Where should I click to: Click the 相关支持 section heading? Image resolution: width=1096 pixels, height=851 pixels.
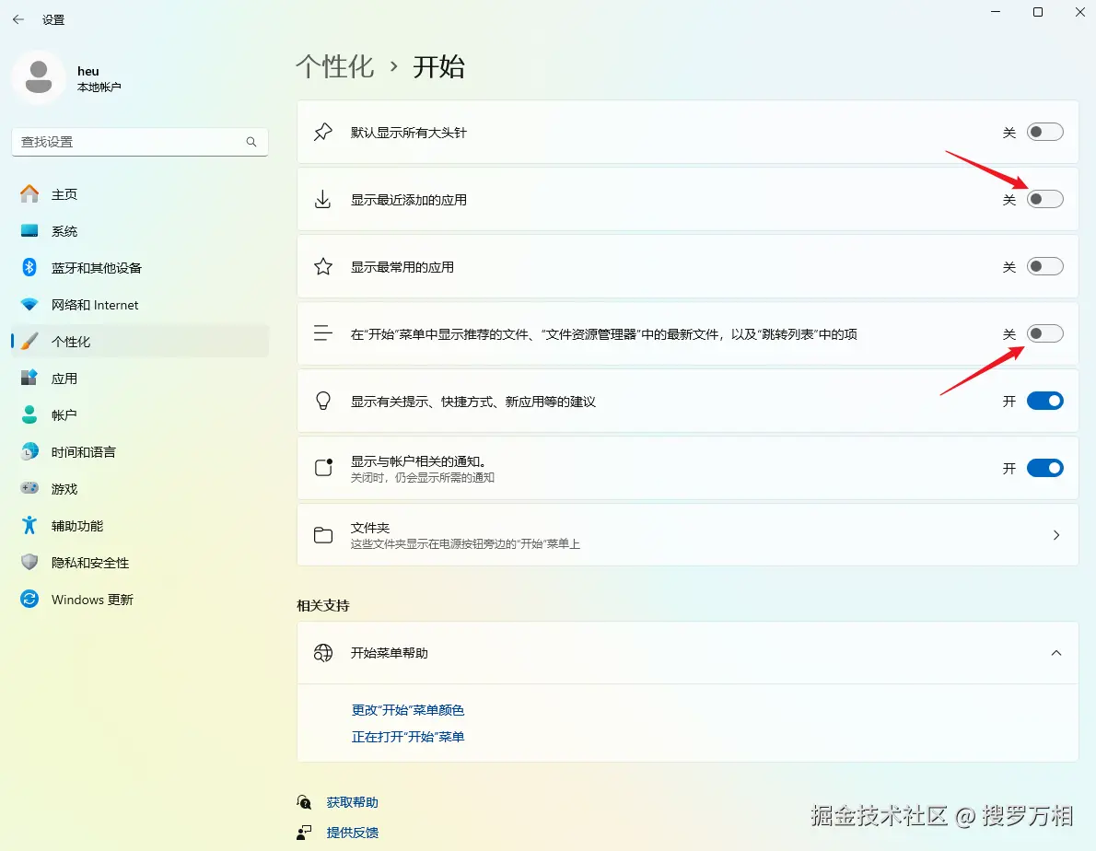323,605
